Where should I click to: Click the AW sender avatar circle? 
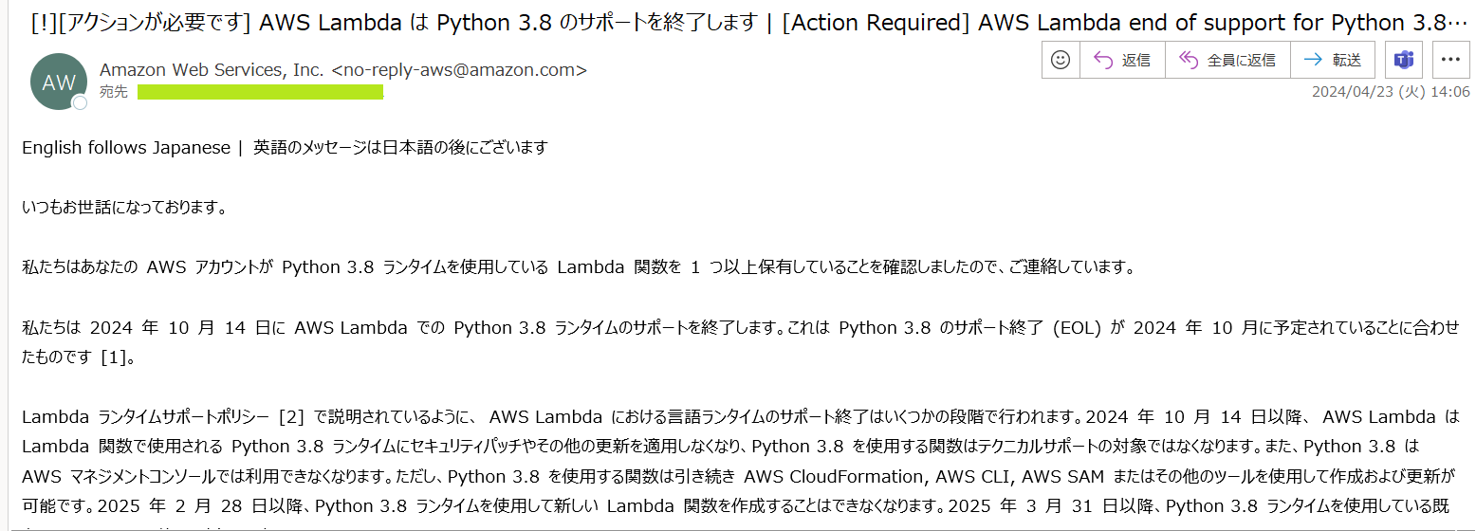(x=59, y=82)
